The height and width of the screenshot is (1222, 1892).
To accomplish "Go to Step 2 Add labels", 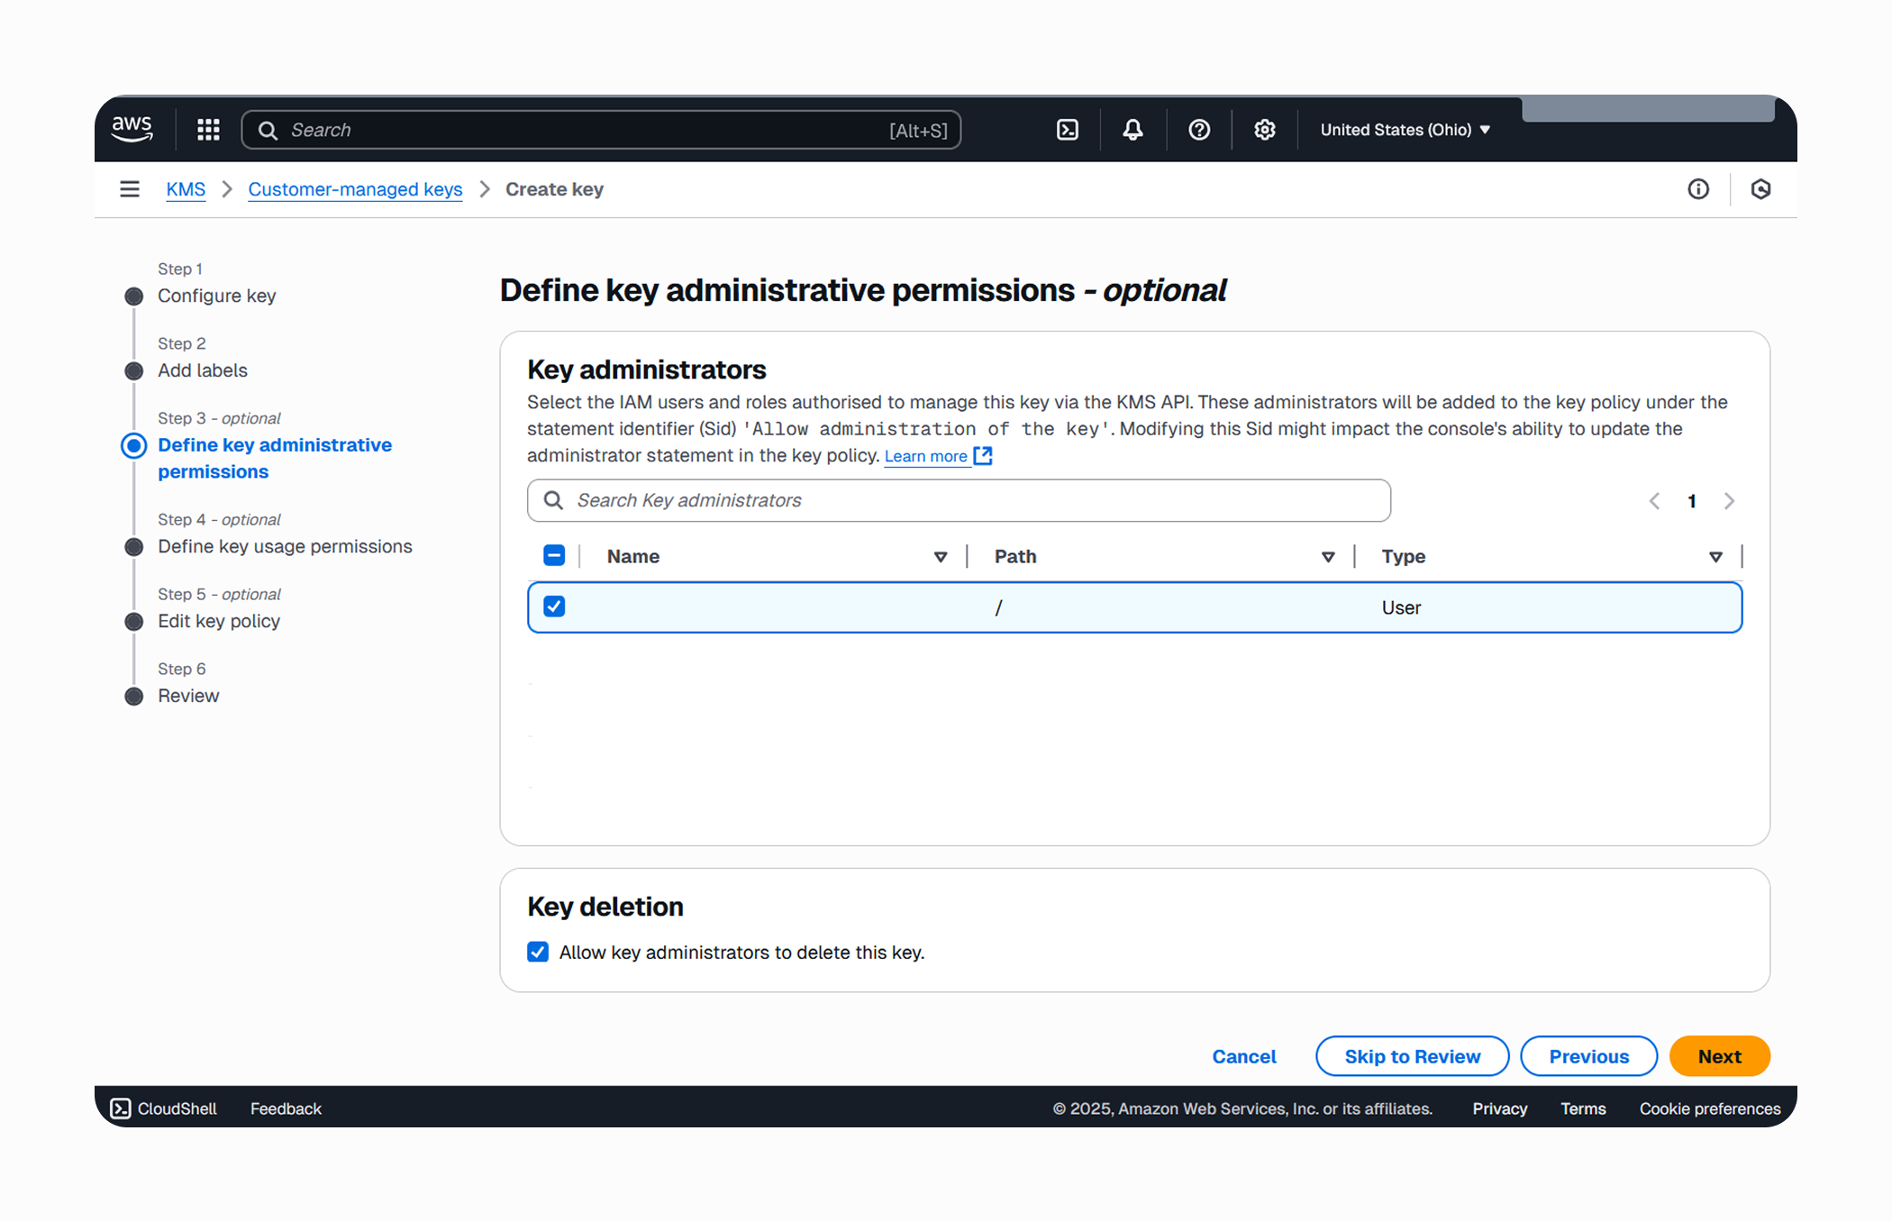I will [x=203, y=370].
